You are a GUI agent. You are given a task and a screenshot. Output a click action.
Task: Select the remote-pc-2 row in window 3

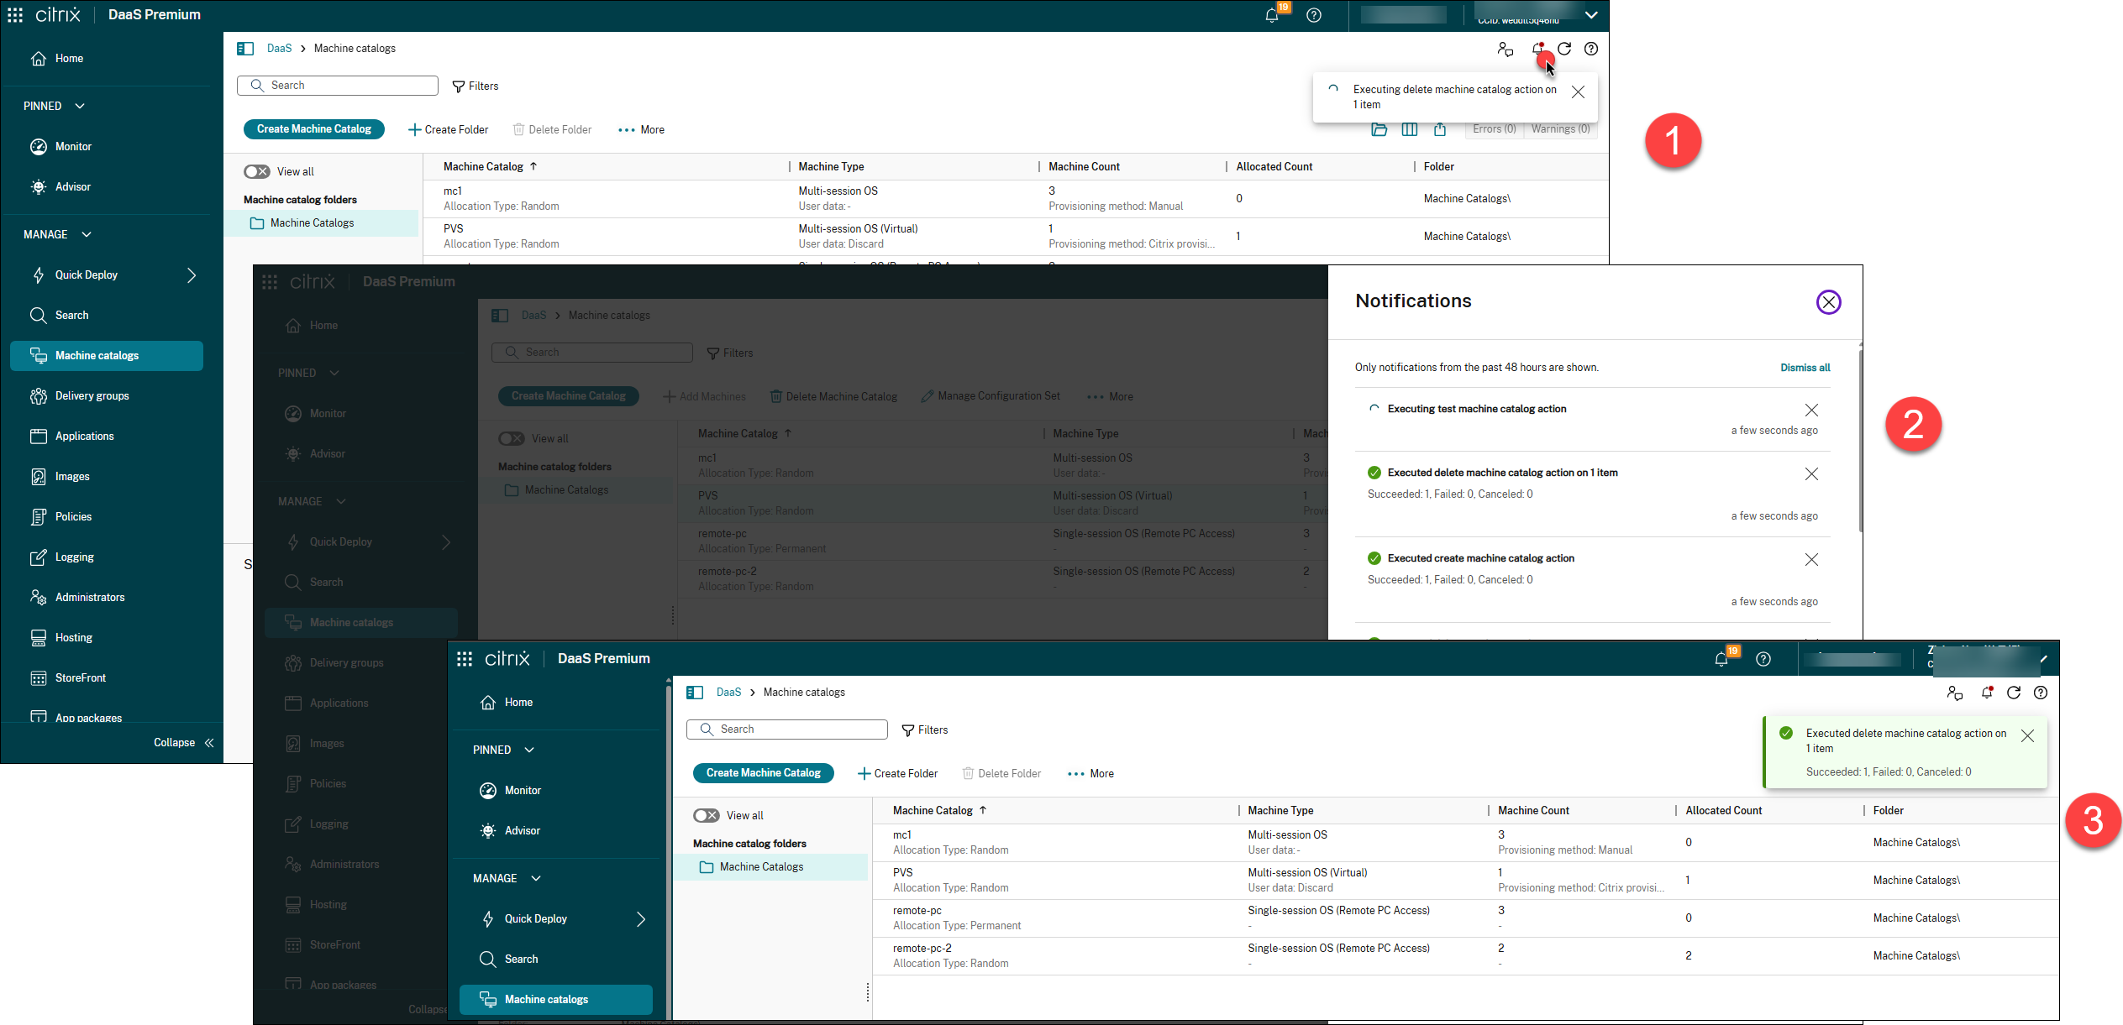click(x=1465, y=956)
